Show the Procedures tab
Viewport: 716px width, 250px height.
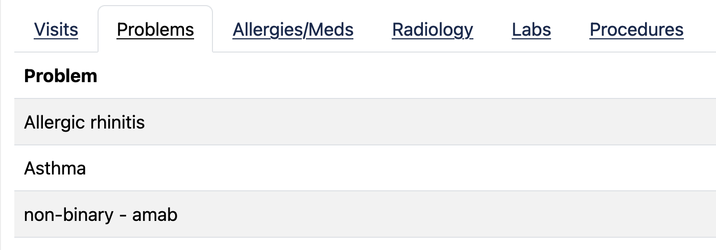point(636,30)
